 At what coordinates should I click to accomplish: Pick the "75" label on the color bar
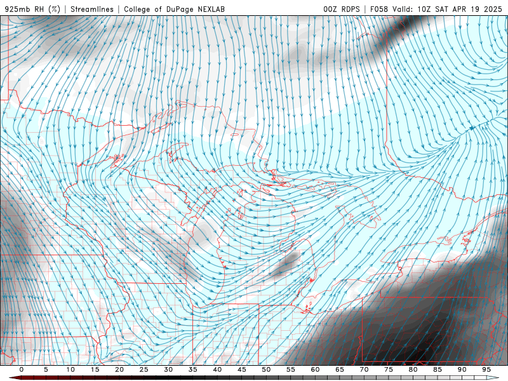coord(389,370)
